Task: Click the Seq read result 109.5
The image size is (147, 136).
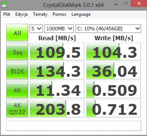Action: pos(57,52)
